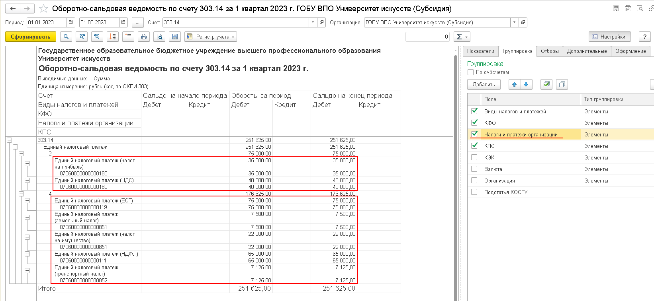Enable the Организация grouping checkbox

(x=474, y=181)
